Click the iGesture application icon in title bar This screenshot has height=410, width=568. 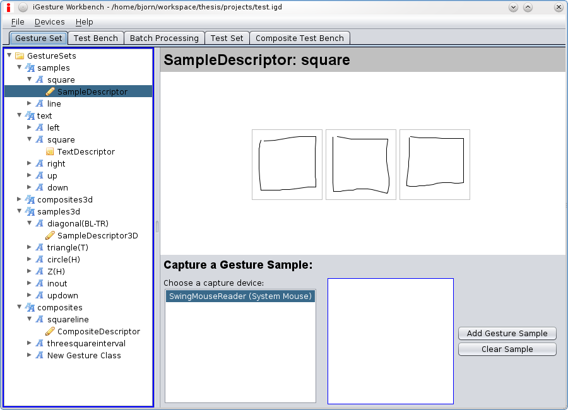(8, 8)
